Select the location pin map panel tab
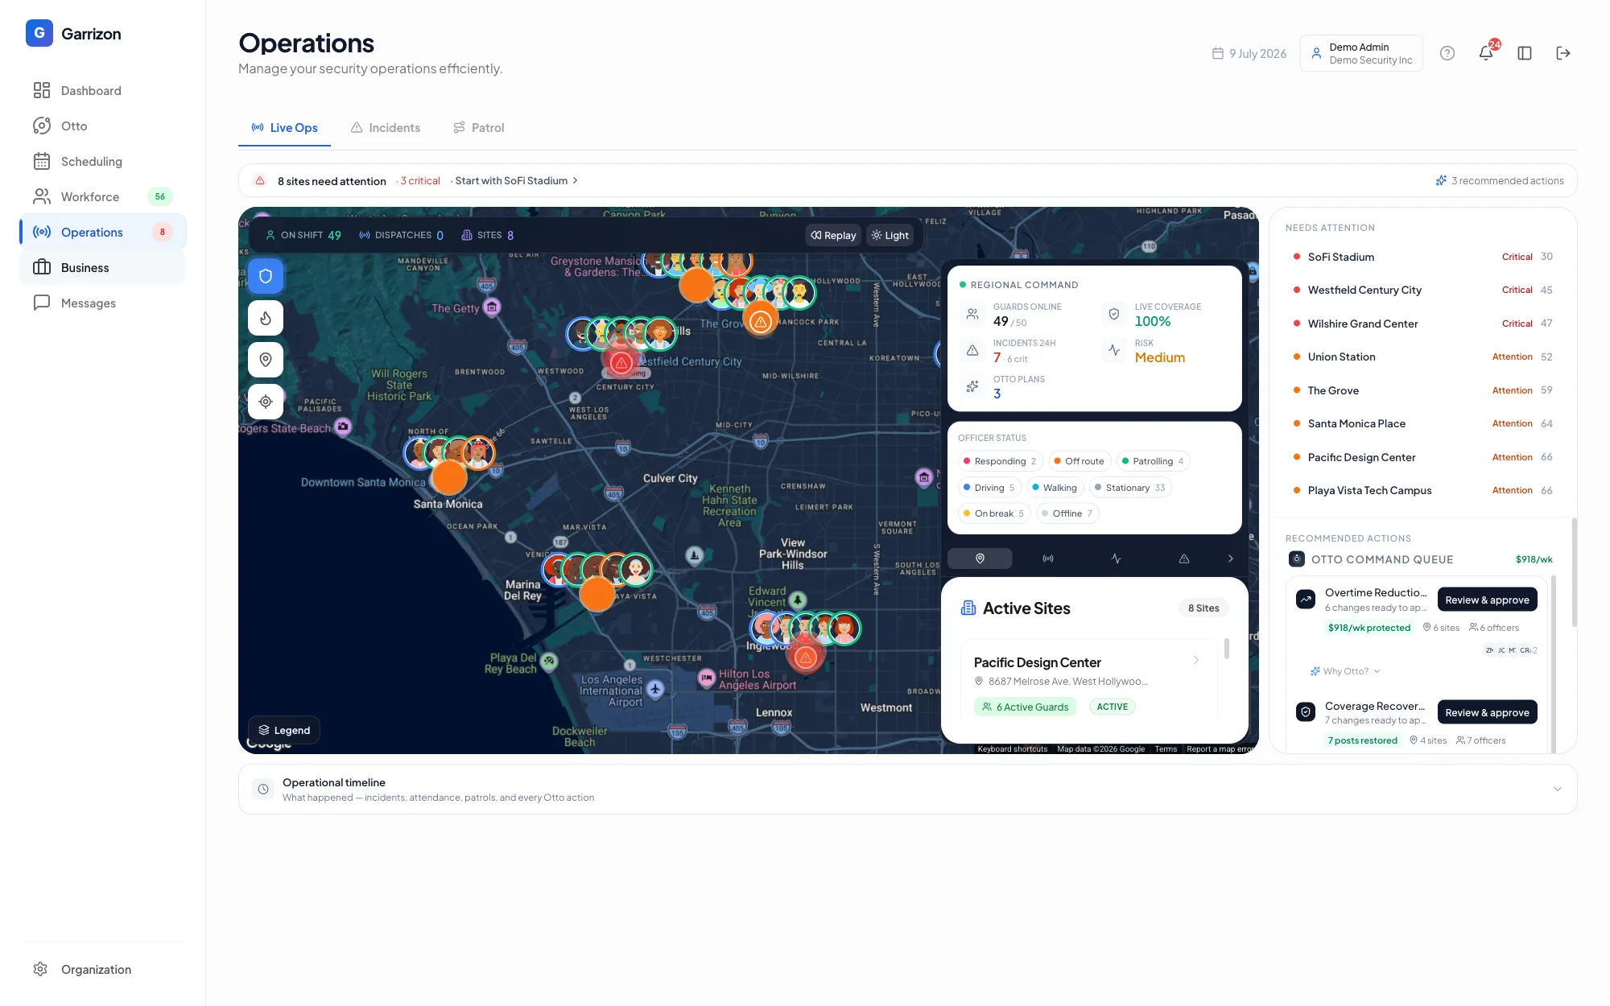The width and height of the screenshot is (1610, 1006). pos(980,559)
